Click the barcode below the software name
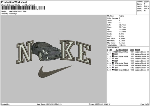 tap(23, 8)
